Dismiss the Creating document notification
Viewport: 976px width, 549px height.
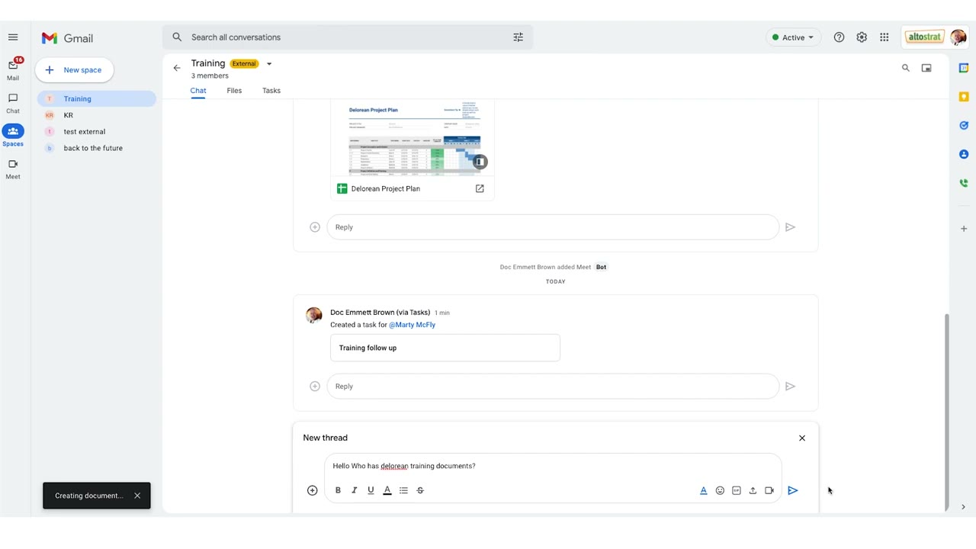tap(137, 496)
